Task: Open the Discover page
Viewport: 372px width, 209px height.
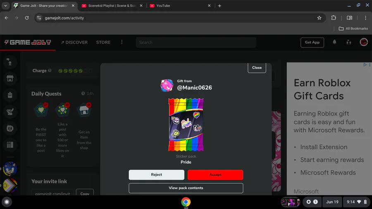Action: (x=74, y=43)
